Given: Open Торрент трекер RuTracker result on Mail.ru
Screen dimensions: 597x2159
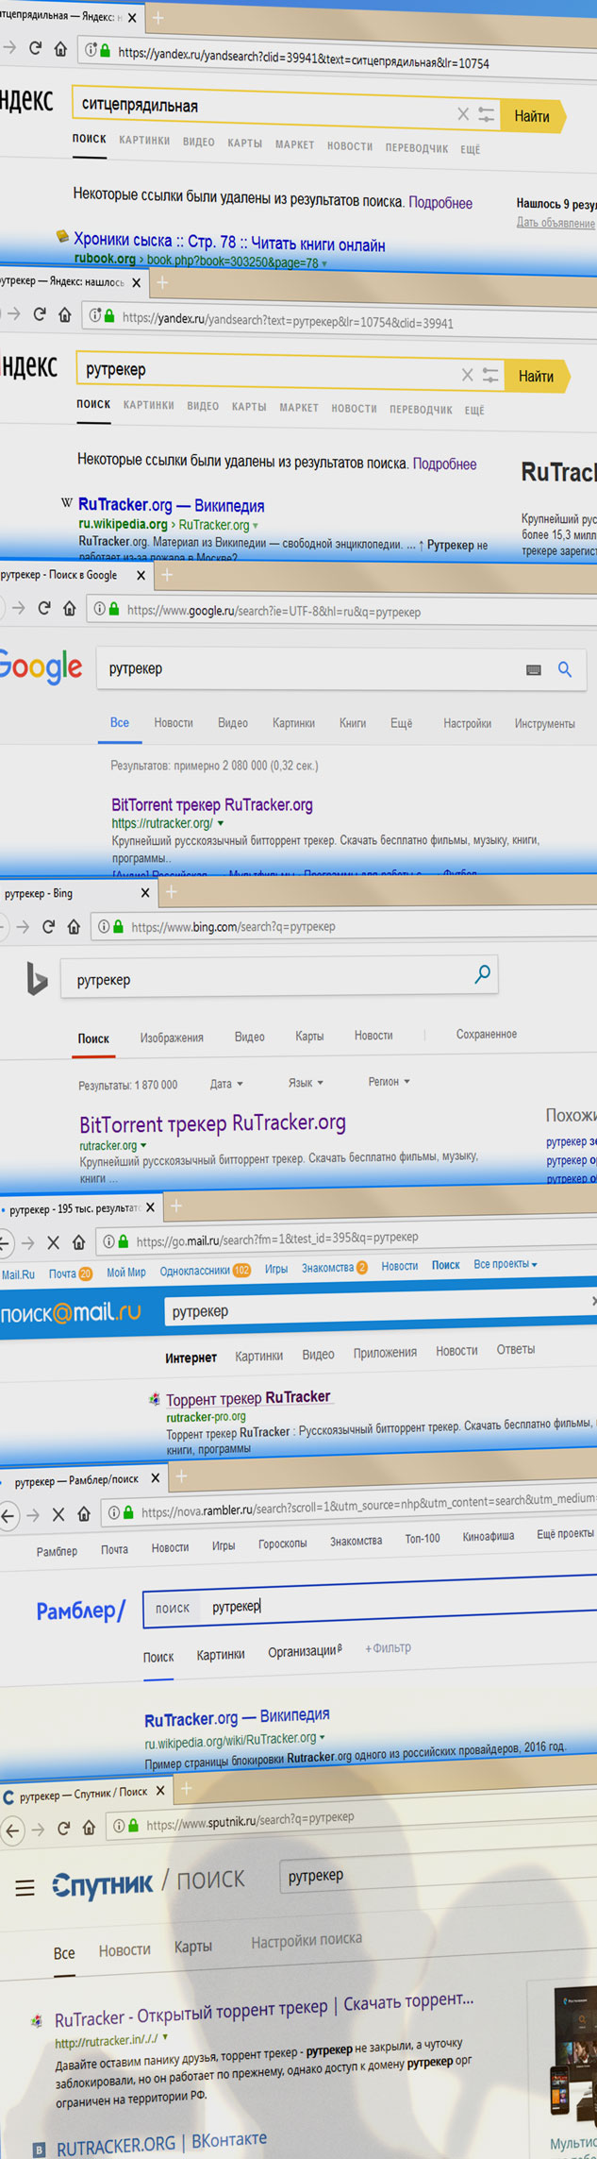Looking at the screenshot, I should (248, 1398).
